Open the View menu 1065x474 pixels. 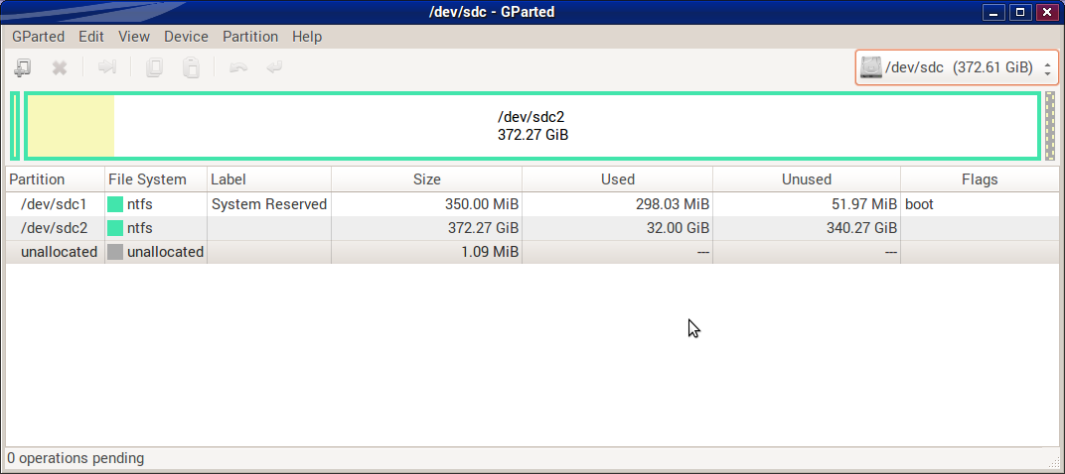click(133, 37)
